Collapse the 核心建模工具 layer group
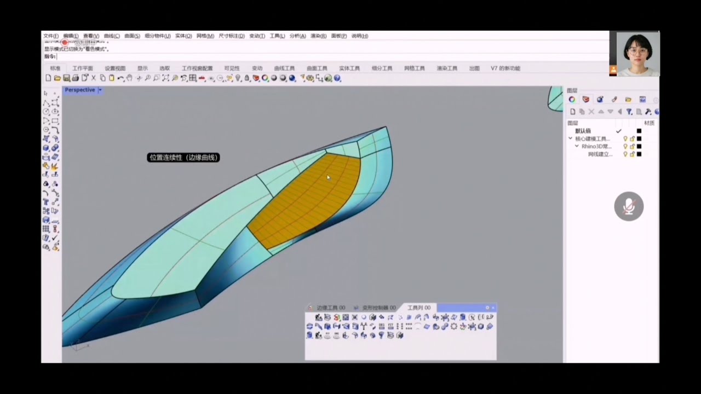 click(x=571, y=139)
